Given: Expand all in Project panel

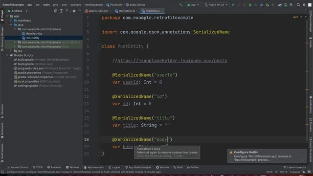Looking at the screenshot, I should pyautogui.click(x=61, y=11).
